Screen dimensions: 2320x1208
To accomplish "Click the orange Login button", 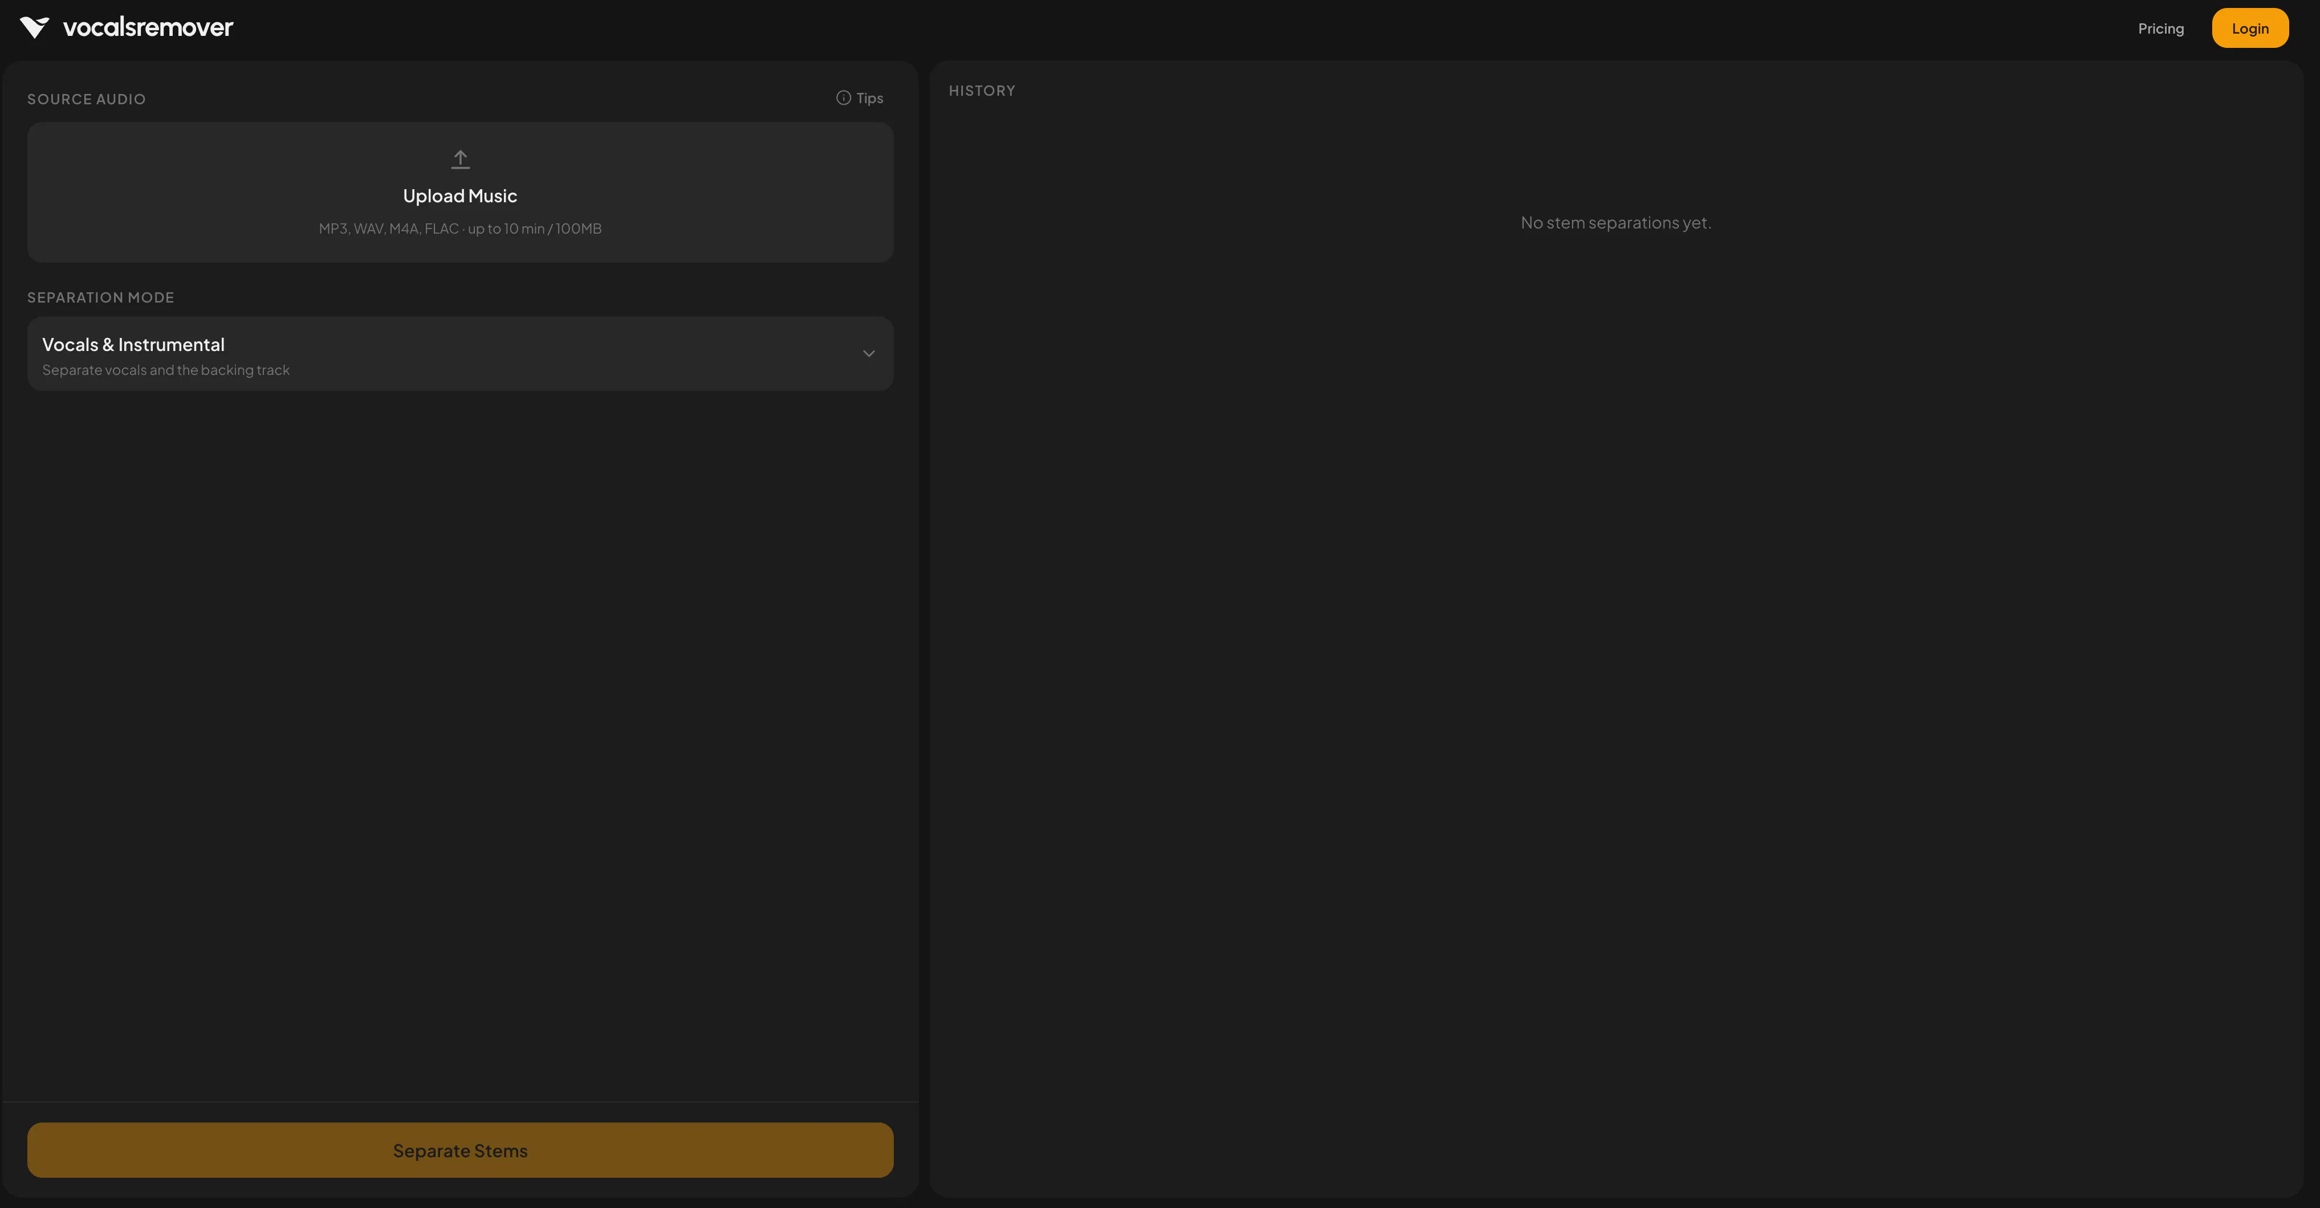I will [2250, 29].
